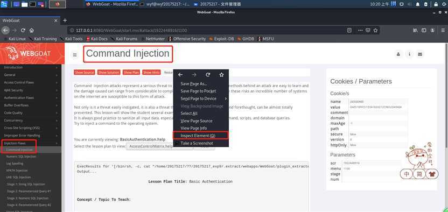Expand the AJAX Security category
The width and height of the screenshot is (448, 212).
pos(31,90)
